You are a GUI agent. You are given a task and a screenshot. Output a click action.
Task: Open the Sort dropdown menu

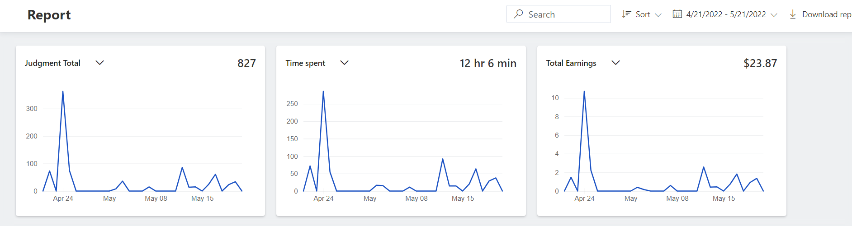(643, 14)
